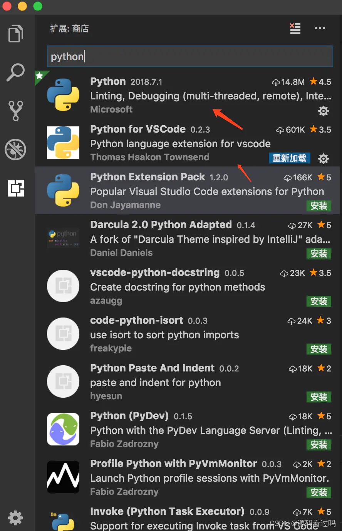Select Python Extension Pack title
The width and height of the screenshot is (342, 531).
pos(148,177)
